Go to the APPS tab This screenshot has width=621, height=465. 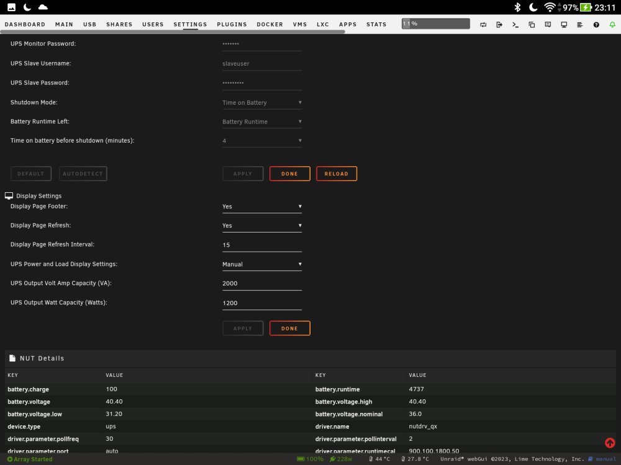(348, 25)
